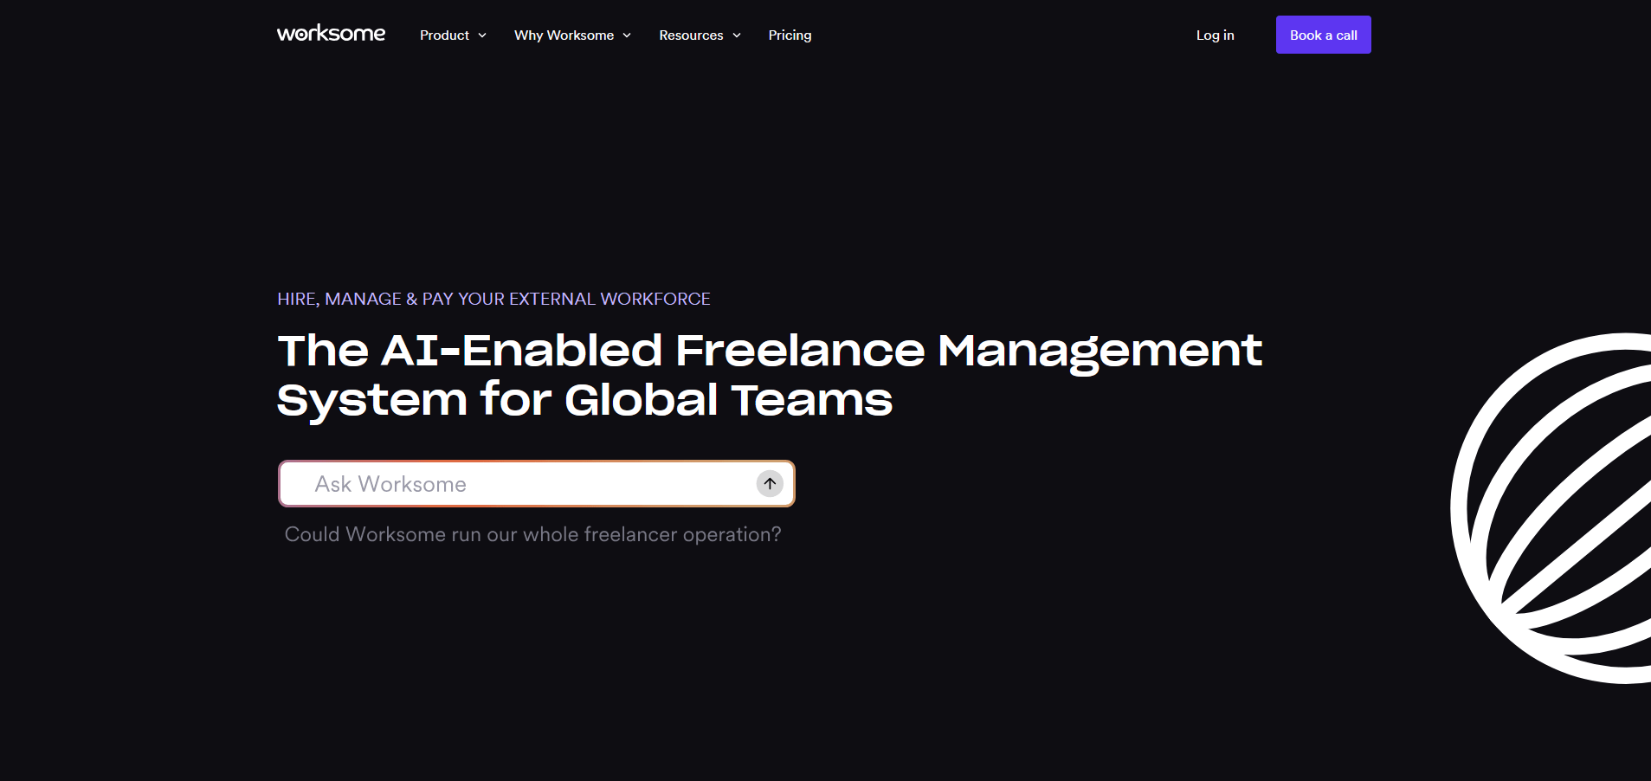Submit query with the arrow-up button
The image size is (1651, 781).
(x=770, y=484)
